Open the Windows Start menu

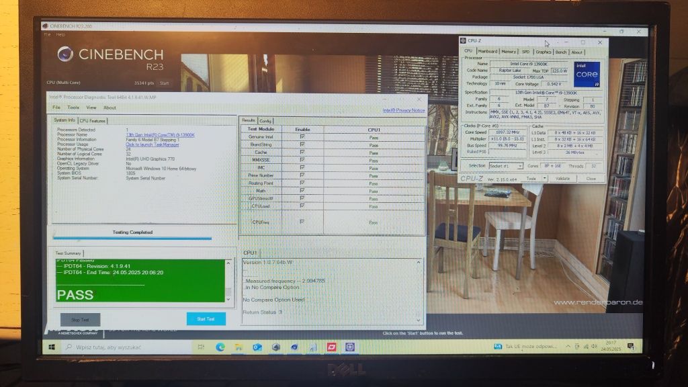[51, 347]
